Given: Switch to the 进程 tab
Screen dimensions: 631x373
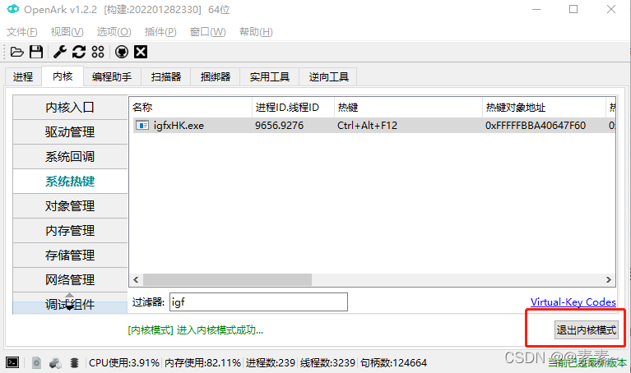Looking at the screenshot, I should pyautogui.click(x=23, y=76).
